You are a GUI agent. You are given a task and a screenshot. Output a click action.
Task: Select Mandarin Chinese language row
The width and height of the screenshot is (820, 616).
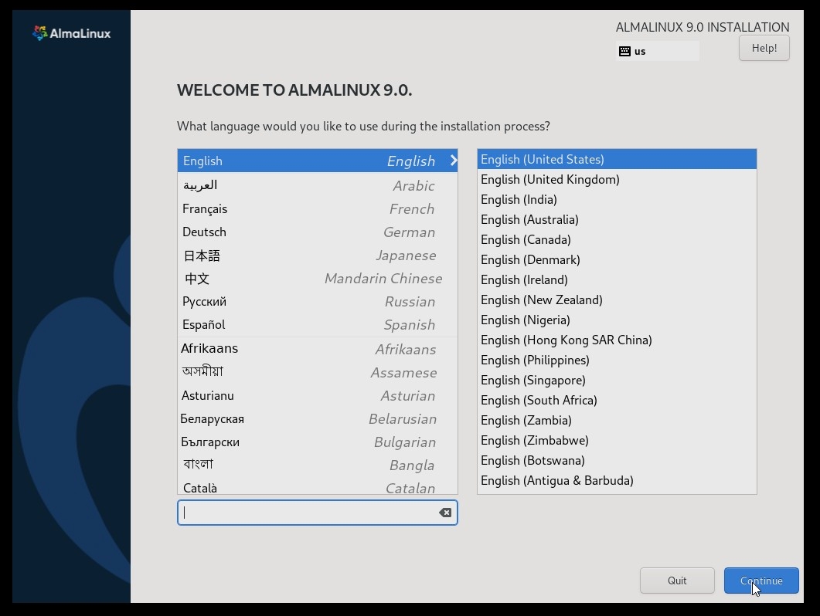coord(318,279)
